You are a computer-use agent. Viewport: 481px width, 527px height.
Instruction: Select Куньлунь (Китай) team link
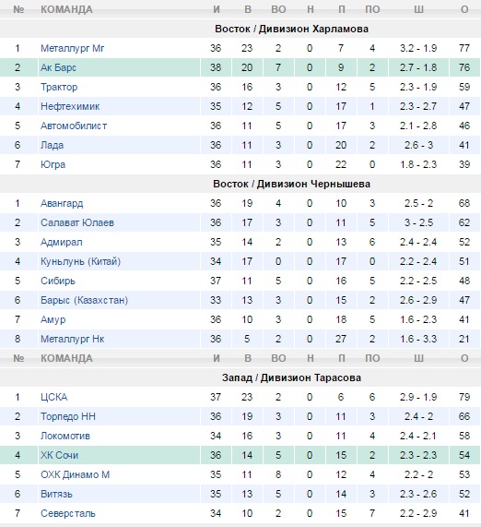[80, 261]
